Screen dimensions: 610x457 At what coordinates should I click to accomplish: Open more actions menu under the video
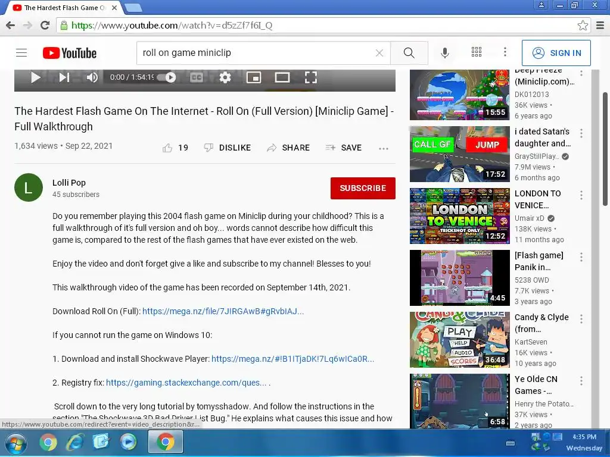(384, 148)
